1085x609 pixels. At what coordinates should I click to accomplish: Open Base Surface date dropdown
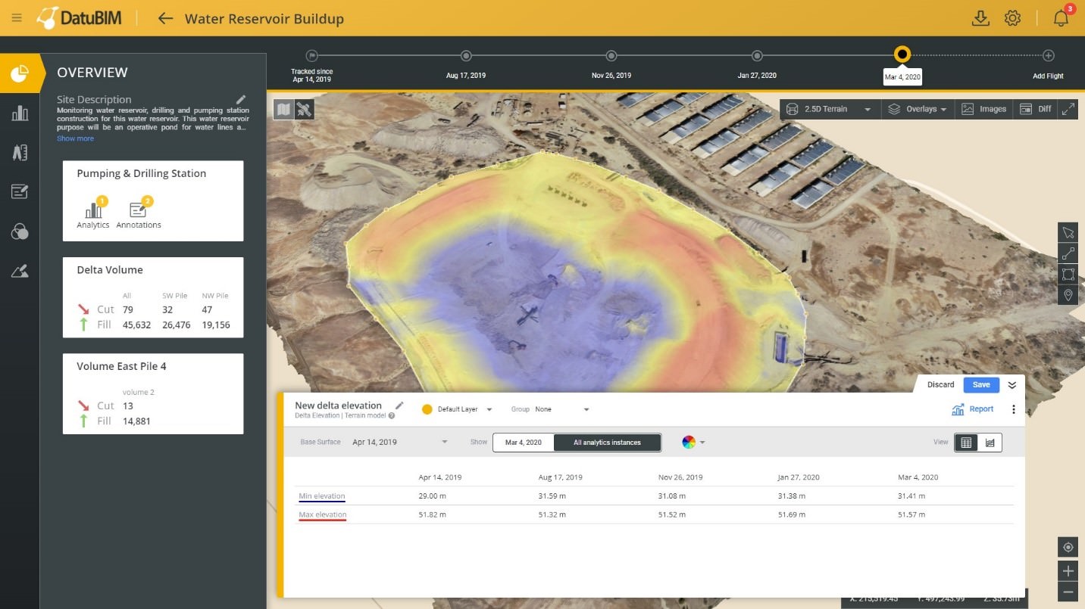(400, 442)
